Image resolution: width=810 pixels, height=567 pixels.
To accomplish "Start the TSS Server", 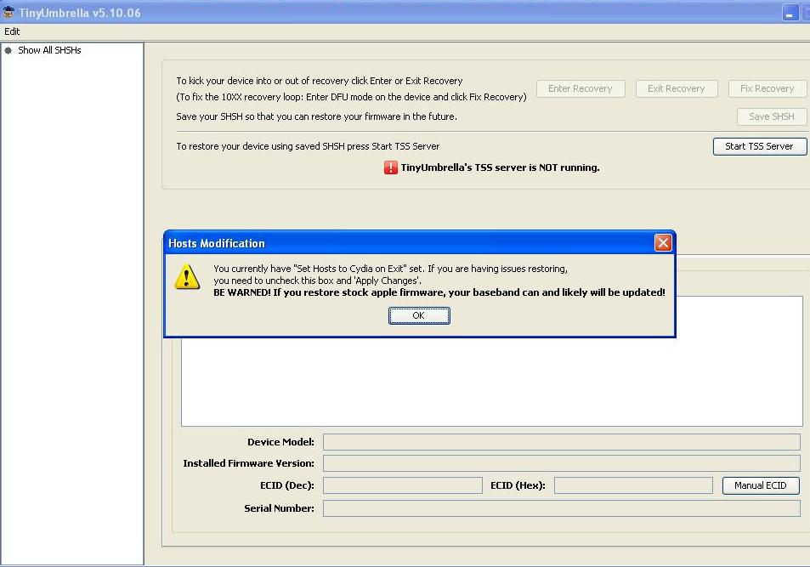I will coord(759,146).
